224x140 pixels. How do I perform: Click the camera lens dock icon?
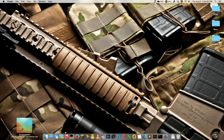coord(113,137)
